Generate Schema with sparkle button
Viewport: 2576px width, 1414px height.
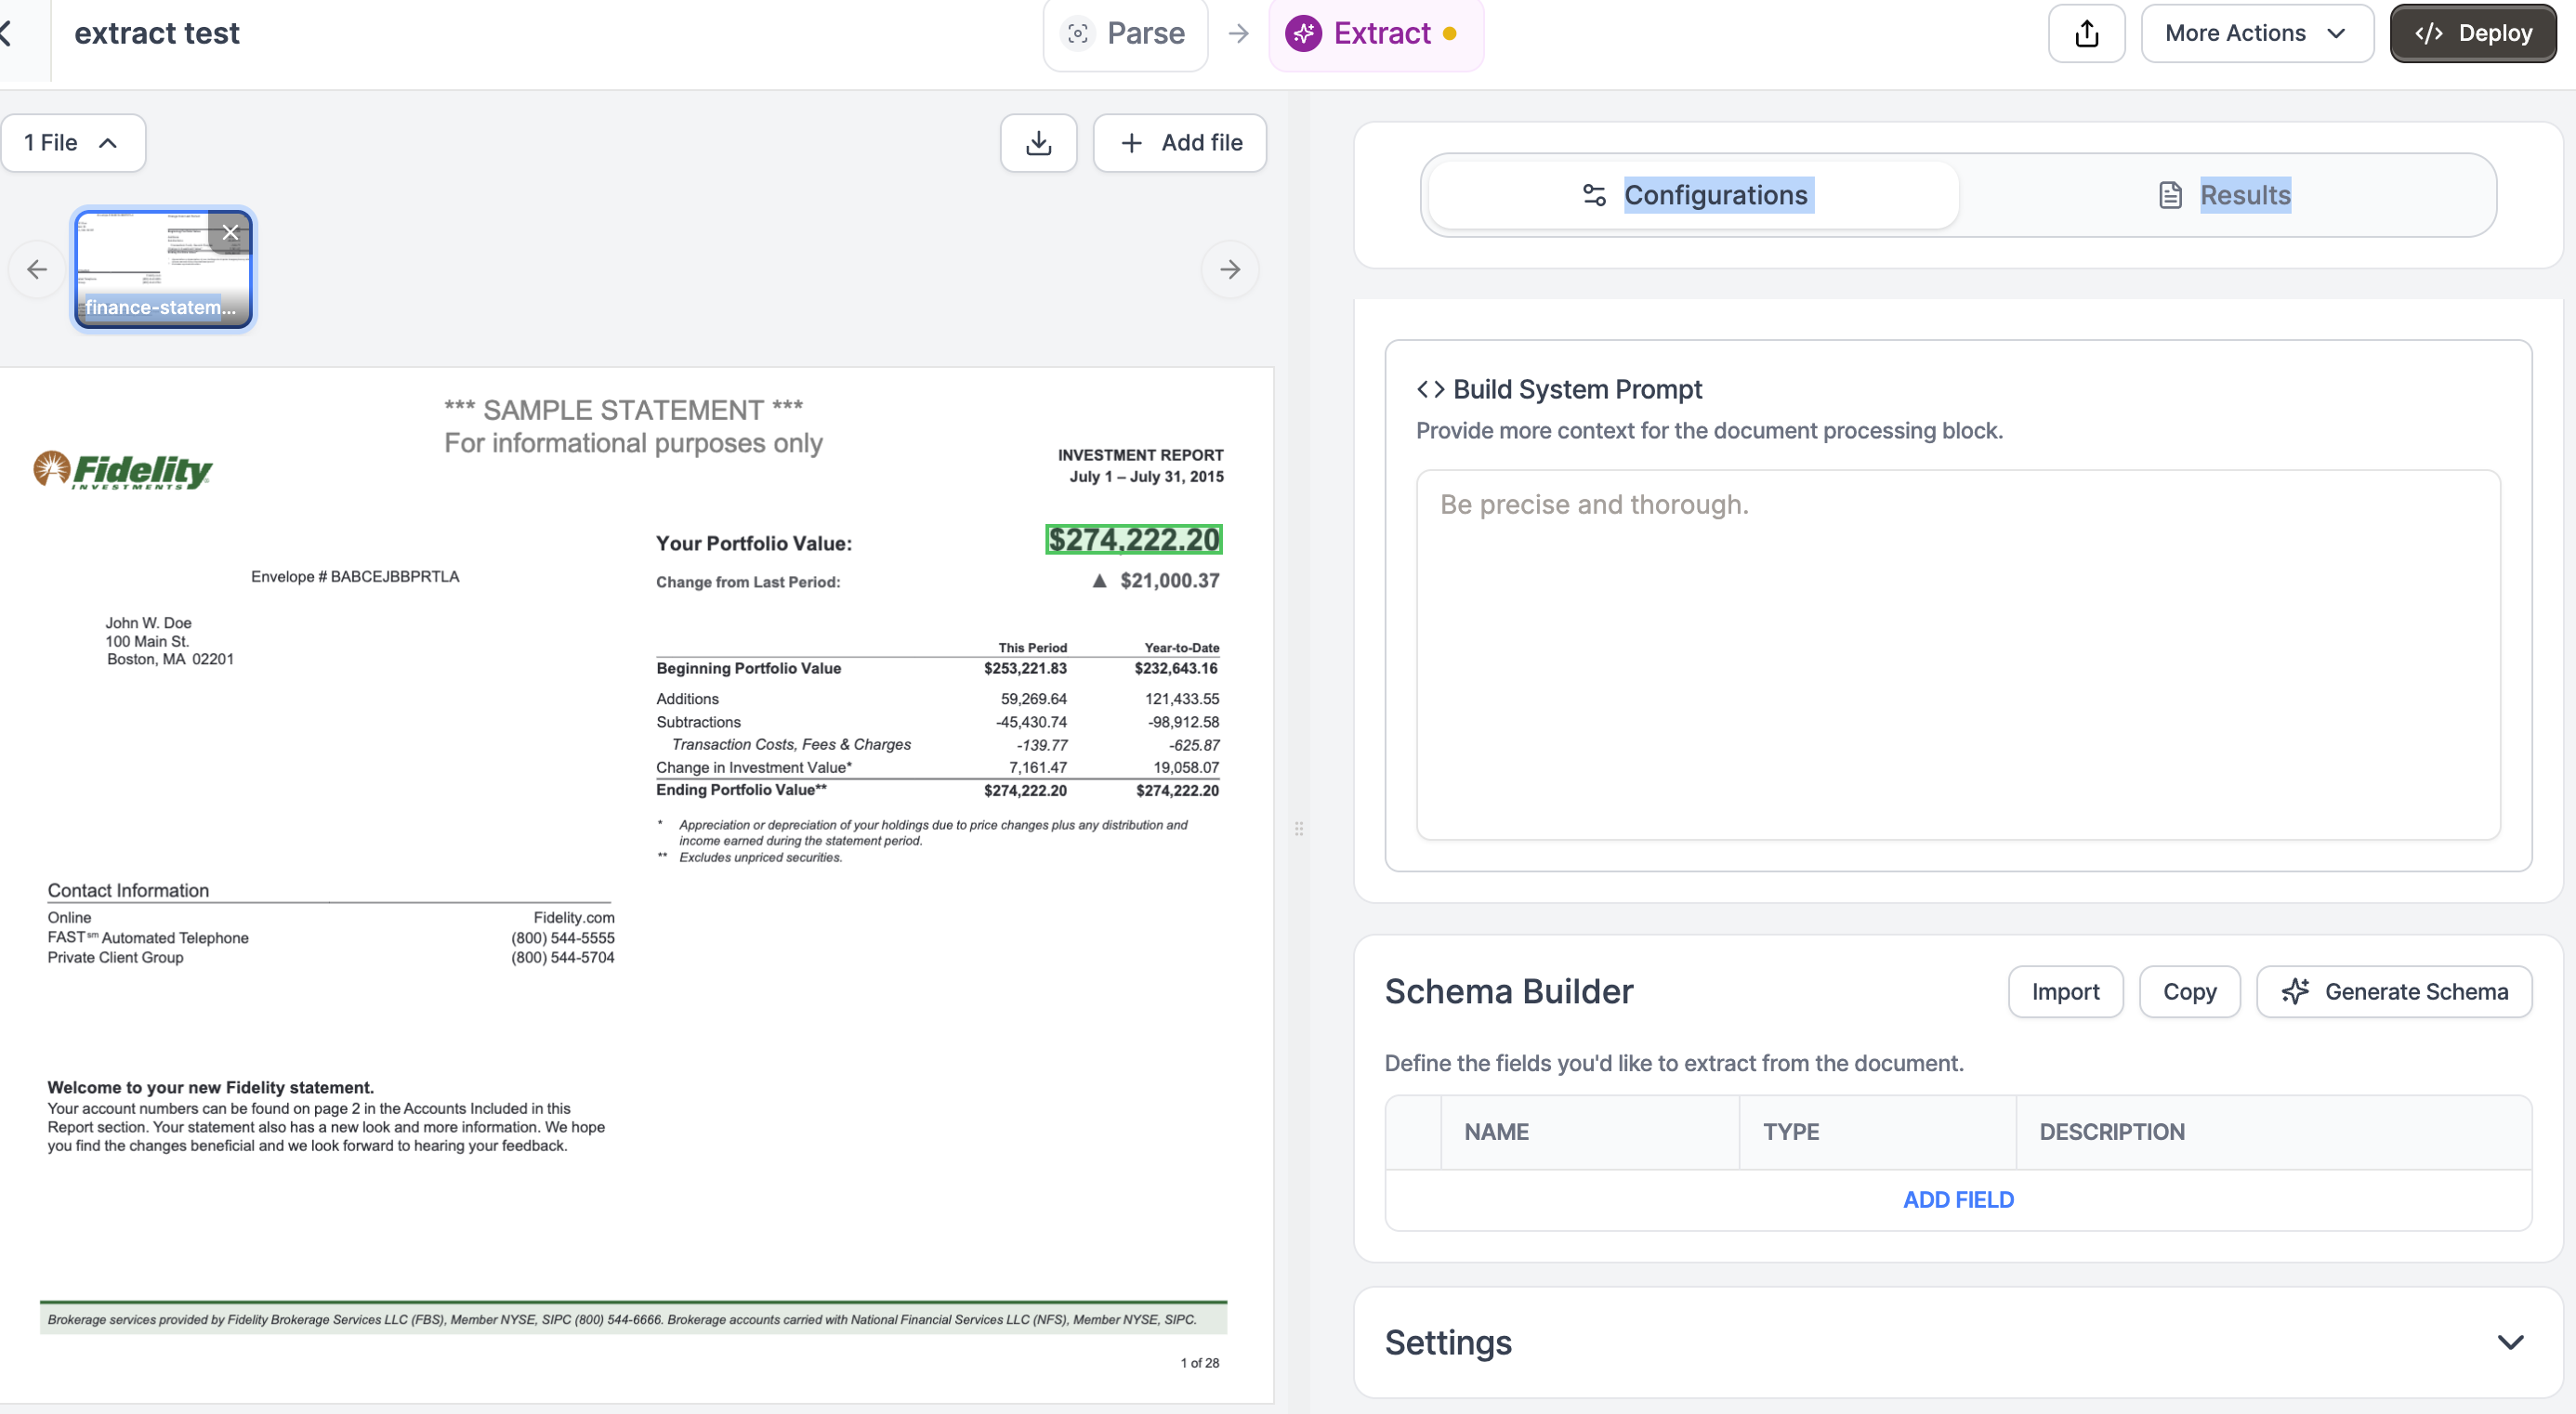click(x=2394, y=991)
